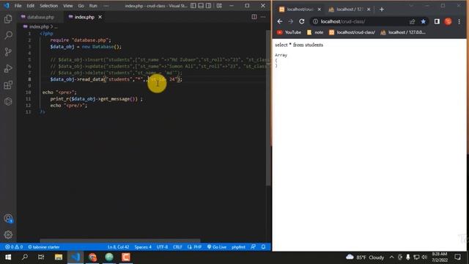The height and width of the screenshot is (264, 469).
Task: Click the hexagon extension icon in the activity bar
Action: tap(8, 101)
